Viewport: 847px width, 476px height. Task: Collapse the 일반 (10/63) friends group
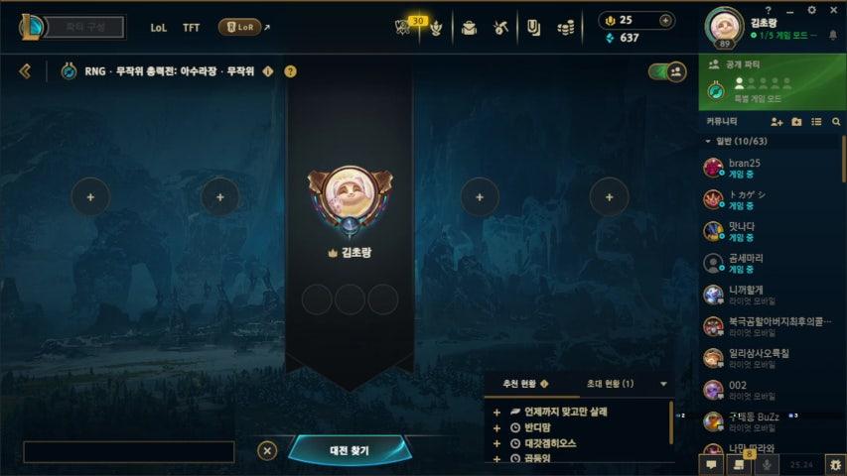point(708,141)
